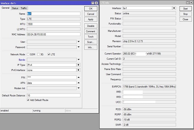Click the UICC value field
The image size is (194, 130).
coord(149,102)
